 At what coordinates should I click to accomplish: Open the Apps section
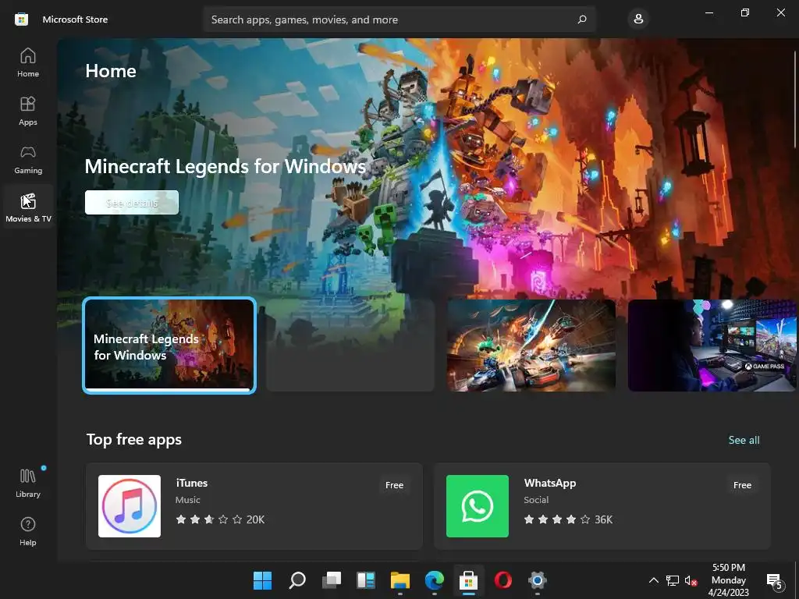click(x=28, y=111)
